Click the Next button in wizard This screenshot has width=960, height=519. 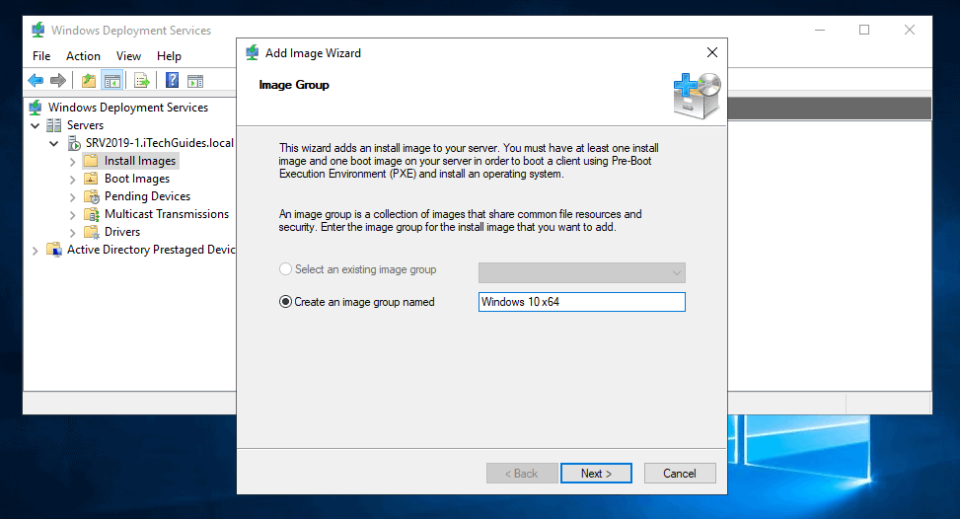pyautogui.click(x=596, y=474)
